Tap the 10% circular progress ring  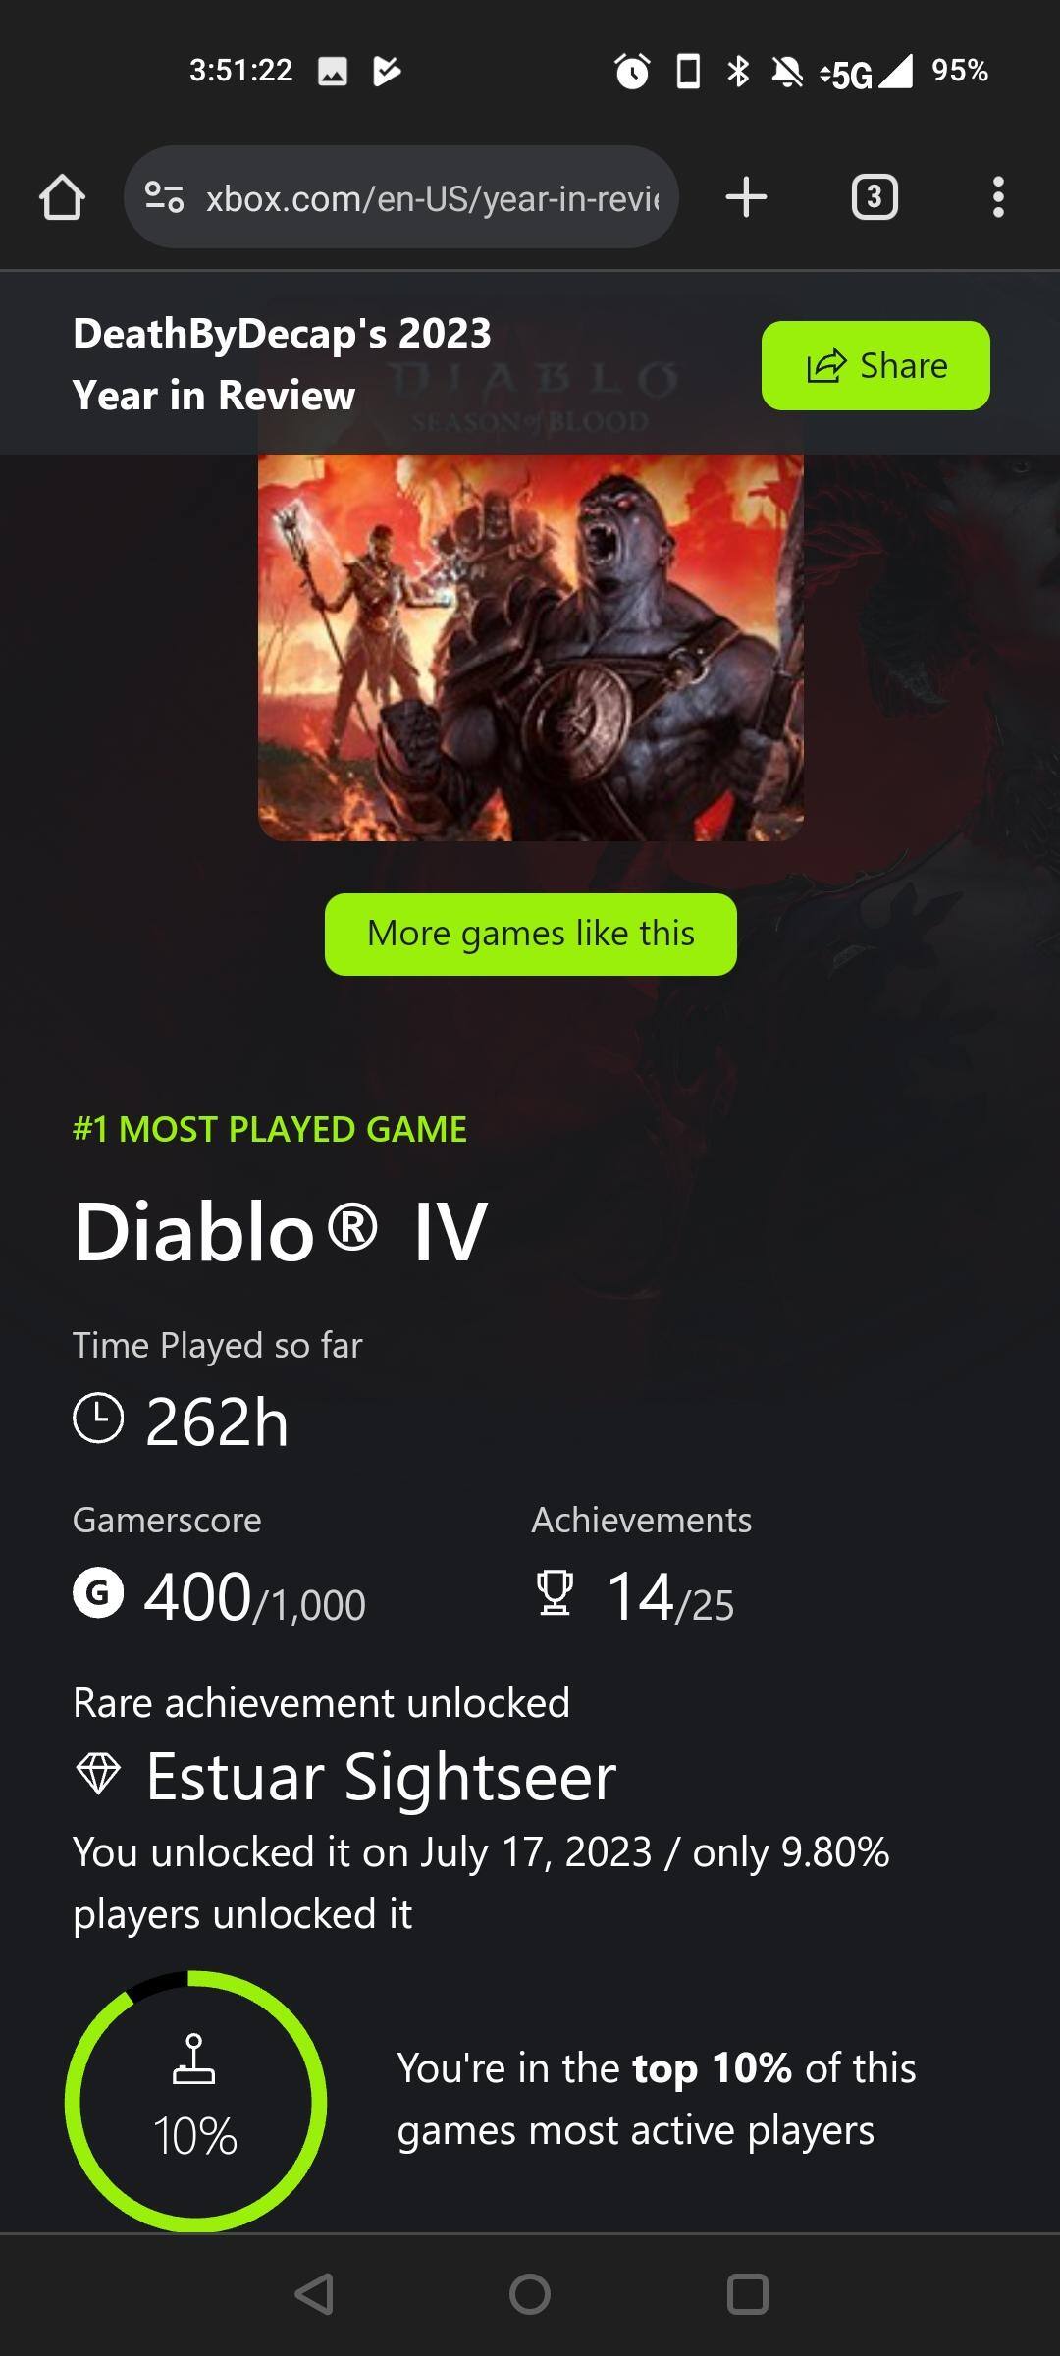tap(195, 2100)
